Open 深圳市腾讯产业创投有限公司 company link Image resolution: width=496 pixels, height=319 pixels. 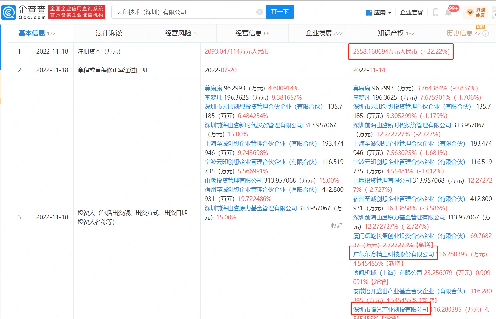coord(390,310)
